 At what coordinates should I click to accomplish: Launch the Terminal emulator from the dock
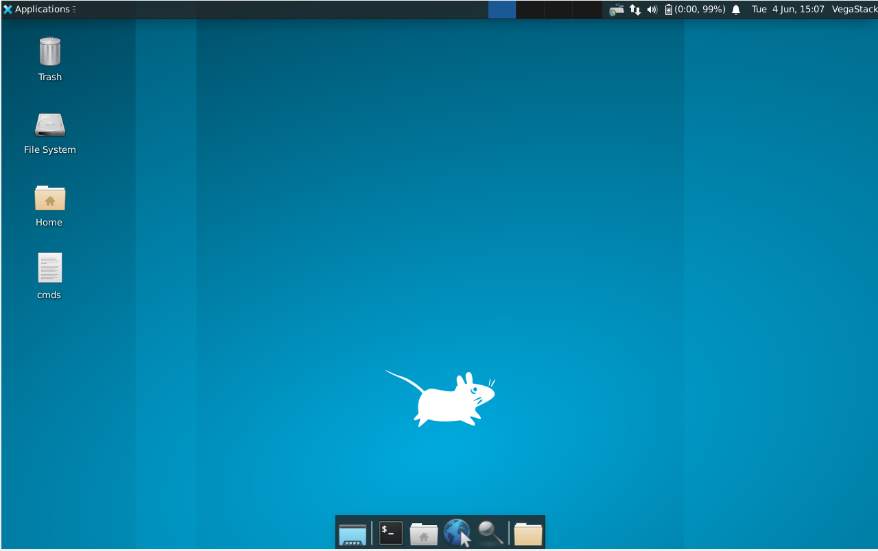click(390, 532)
